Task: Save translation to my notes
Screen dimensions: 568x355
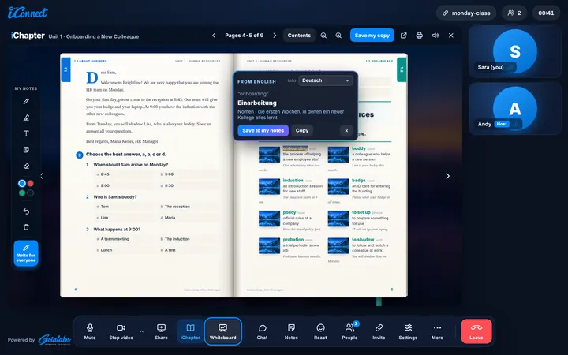Action: coord(263,130)
